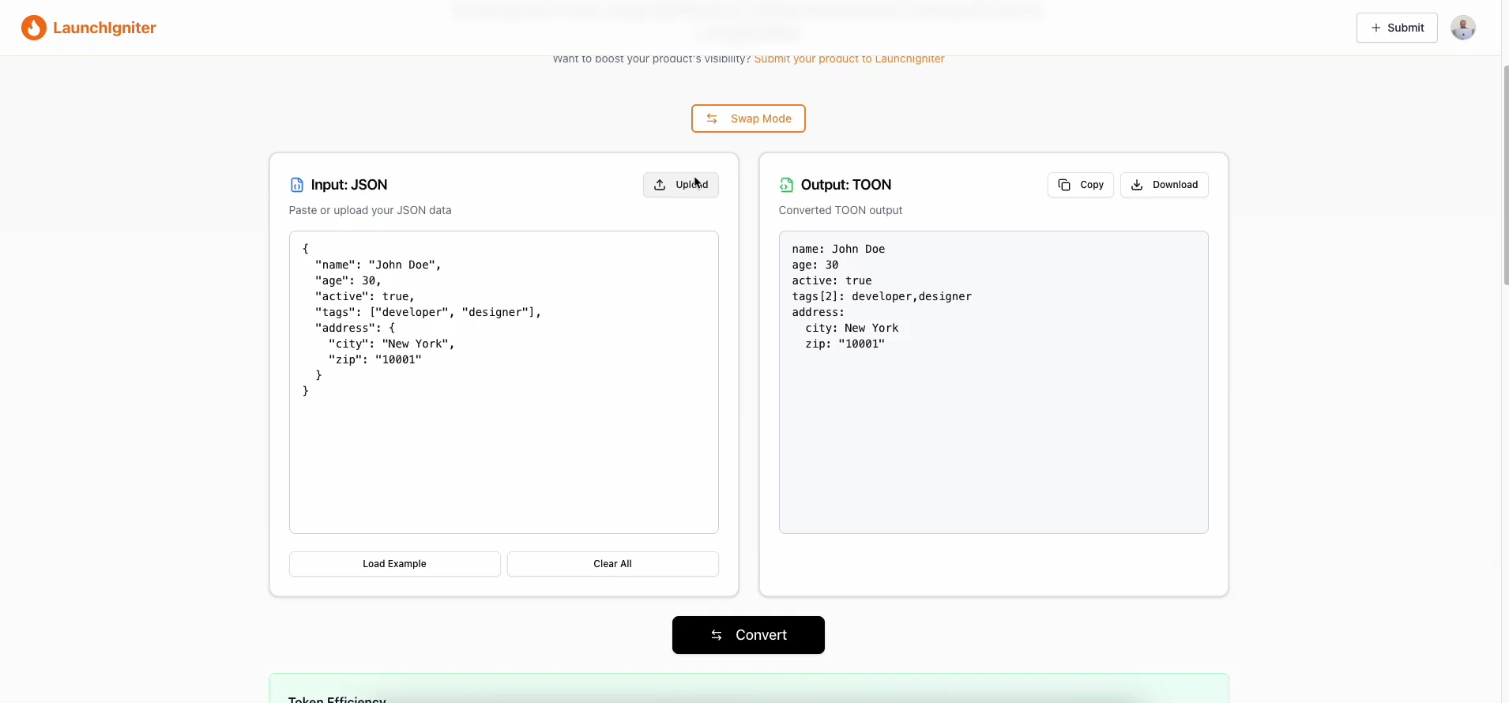Click the plus Submit button in header
This screenshot has height=703, width=1509.
pyautogui.click(x=1397, y=28)
